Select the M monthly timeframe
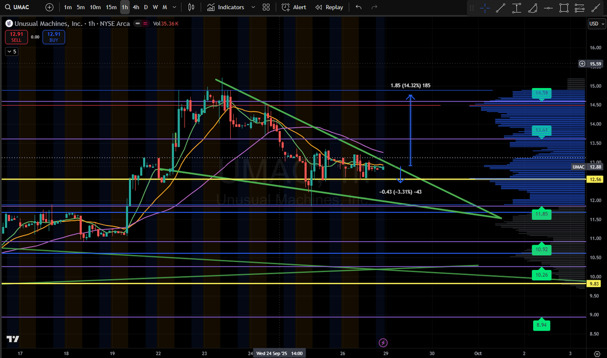Screen dimensions: 607x358 click(165, 7)
